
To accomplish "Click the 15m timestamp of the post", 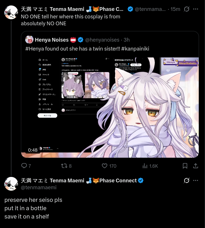I will [175, 9].
